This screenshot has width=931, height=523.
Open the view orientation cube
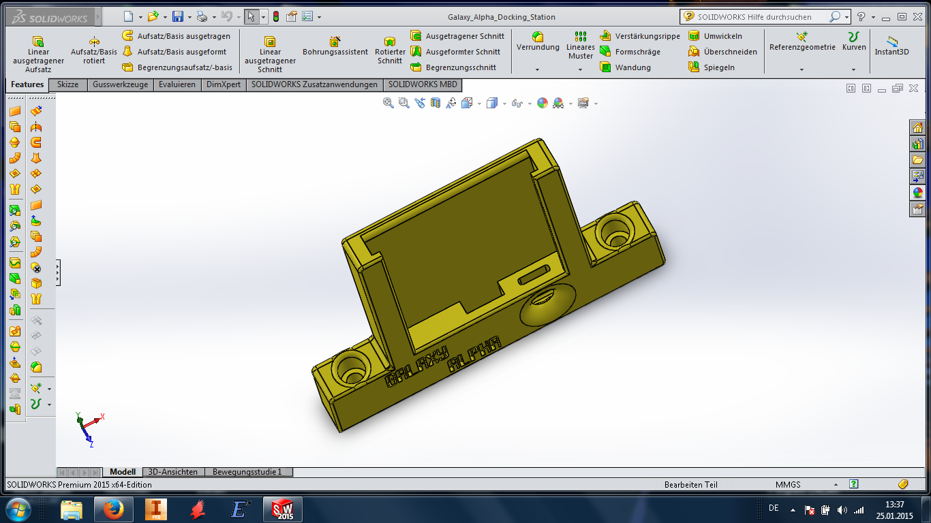coord(467,103)
